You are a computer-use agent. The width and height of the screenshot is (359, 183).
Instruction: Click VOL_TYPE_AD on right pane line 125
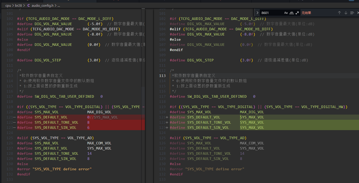232,138
